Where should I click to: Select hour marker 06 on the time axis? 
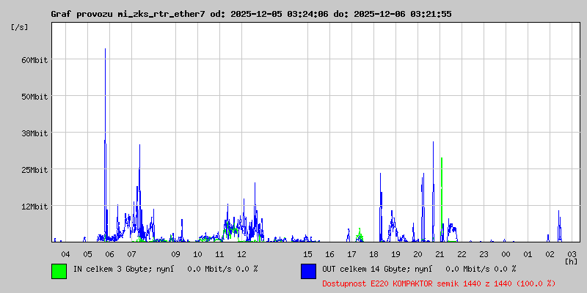tap(109, 253)
